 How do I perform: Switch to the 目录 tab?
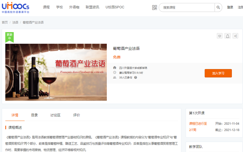(34, 115)
